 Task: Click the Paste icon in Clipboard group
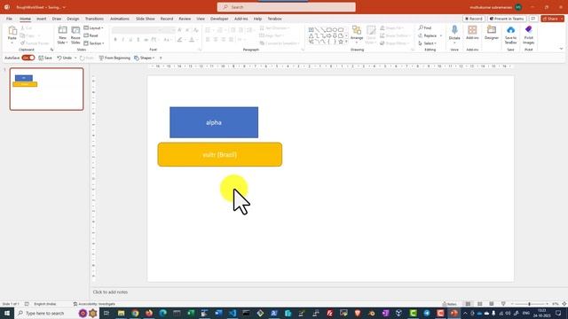(x=12, y=30)
